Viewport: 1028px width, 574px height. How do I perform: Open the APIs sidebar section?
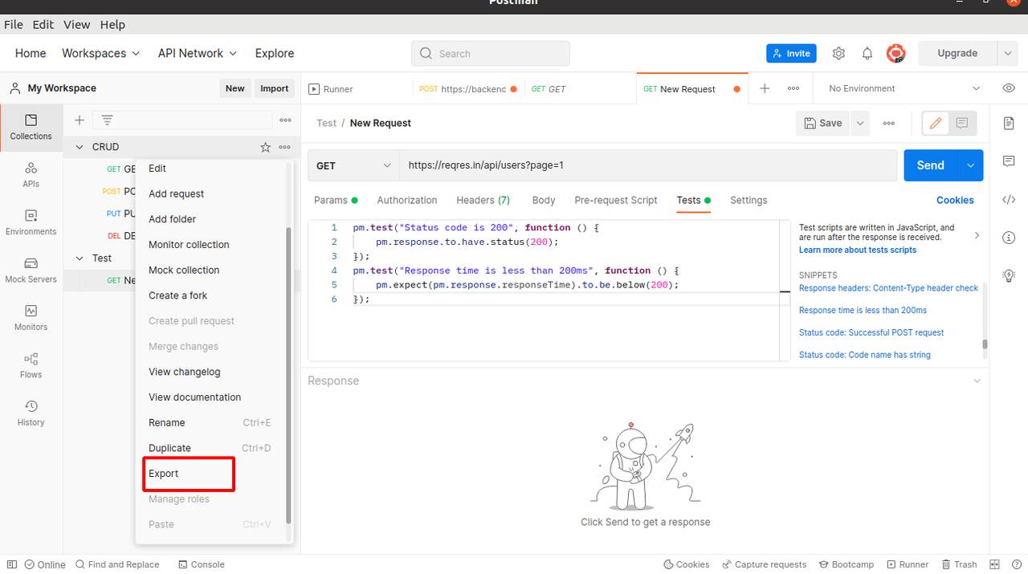tap(31, 174)
